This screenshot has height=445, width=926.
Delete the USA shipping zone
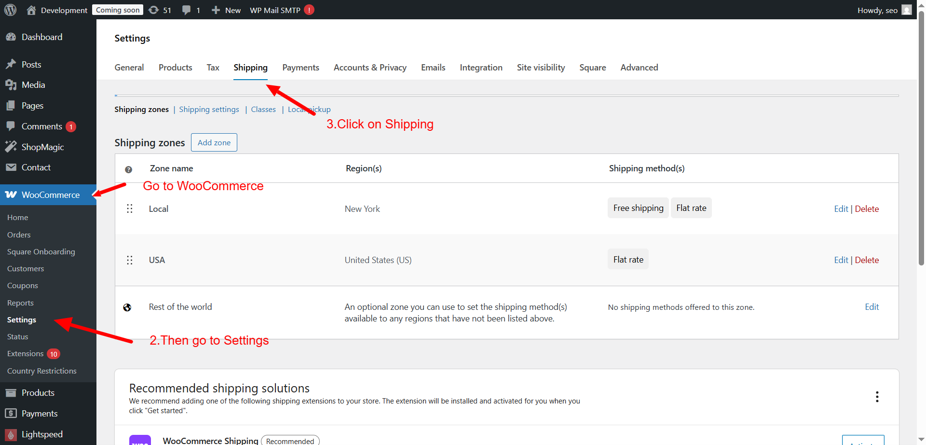pyautogui.click(x=867, y=260)
